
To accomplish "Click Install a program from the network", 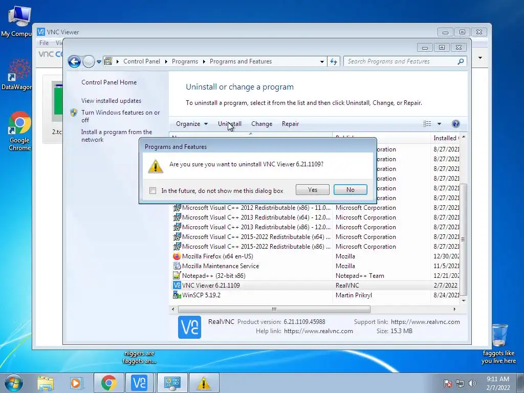I will [x=117, y=136].
